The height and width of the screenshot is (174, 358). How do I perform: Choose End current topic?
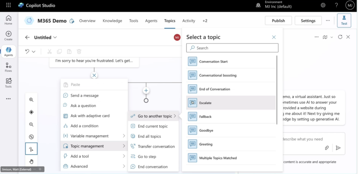(x=153, y=126)
